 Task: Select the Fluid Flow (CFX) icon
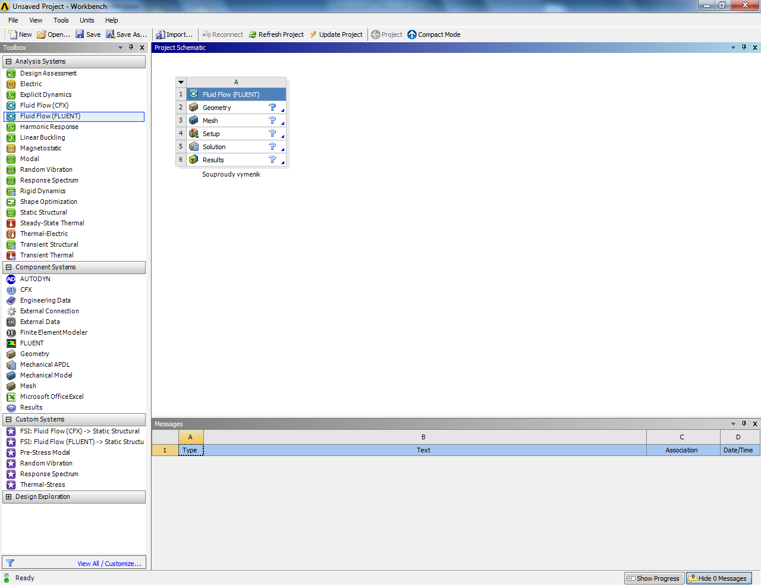click(x=11, y=105)
